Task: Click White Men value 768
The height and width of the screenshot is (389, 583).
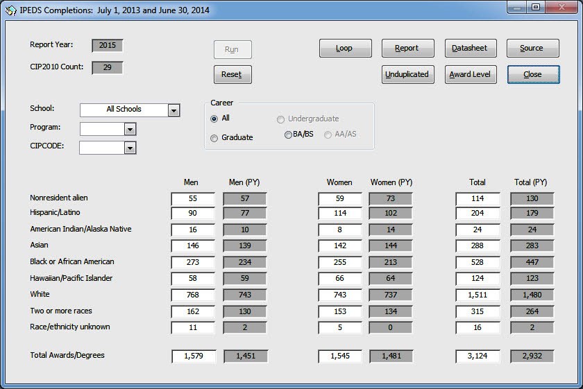Action: (193, 295)
